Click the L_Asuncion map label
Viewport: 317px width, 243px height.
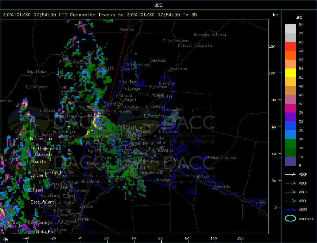(176, 69)
